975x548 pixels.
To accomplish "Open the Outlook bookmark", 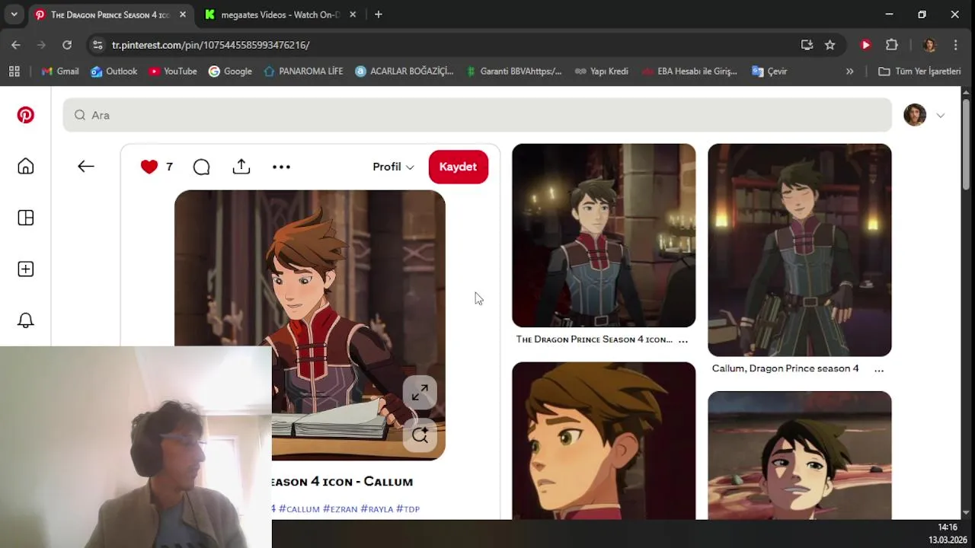I will (114, 71).
